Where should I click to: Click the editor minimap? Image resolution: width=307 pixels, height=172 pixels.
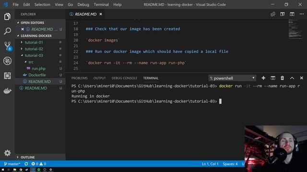(x=295, y=29)
